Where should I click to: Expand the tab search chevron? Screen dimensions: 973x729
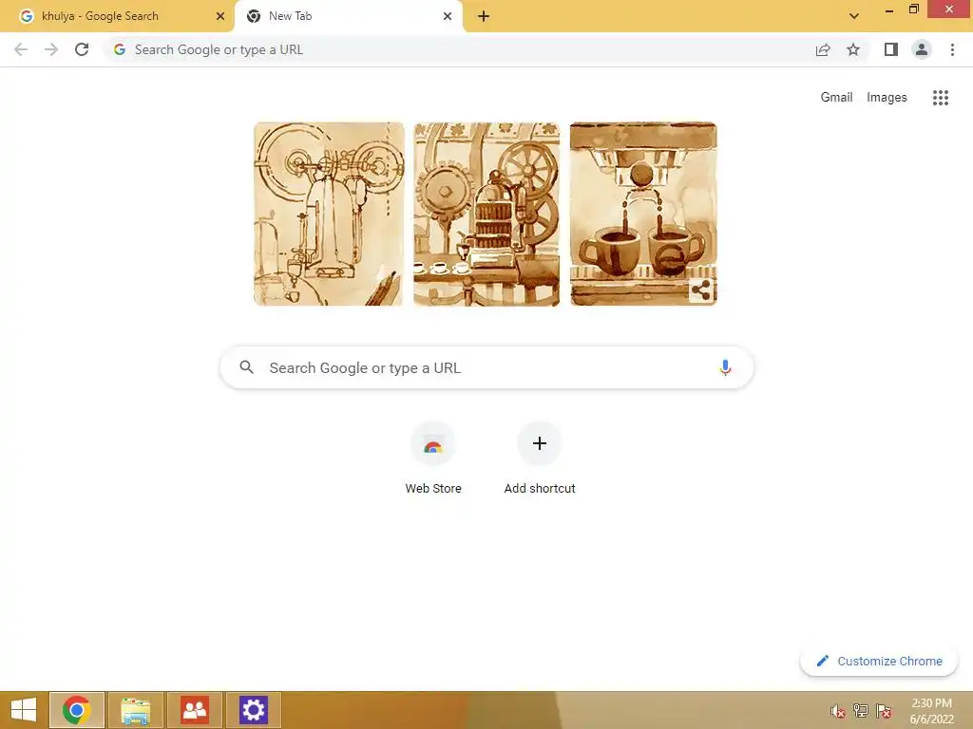pyautogui.click(x=854, y=16)
